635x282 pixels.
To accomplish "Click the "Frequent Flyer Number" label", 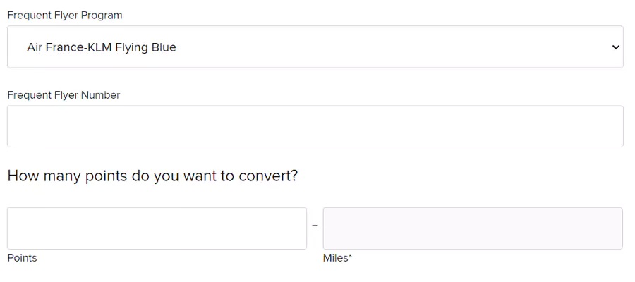I will pyautogui.click(x=64, y=95).
